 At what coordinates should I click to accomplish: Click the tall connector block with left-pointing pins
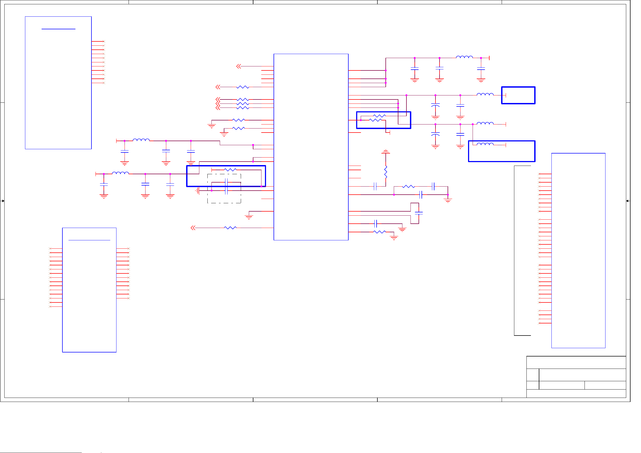[x=578, y=250]
